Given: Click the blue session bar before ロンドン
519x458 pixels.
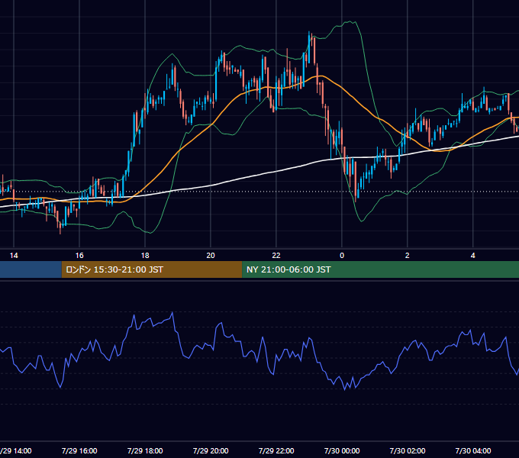Looking at the screenshot, I should point(31,269).
